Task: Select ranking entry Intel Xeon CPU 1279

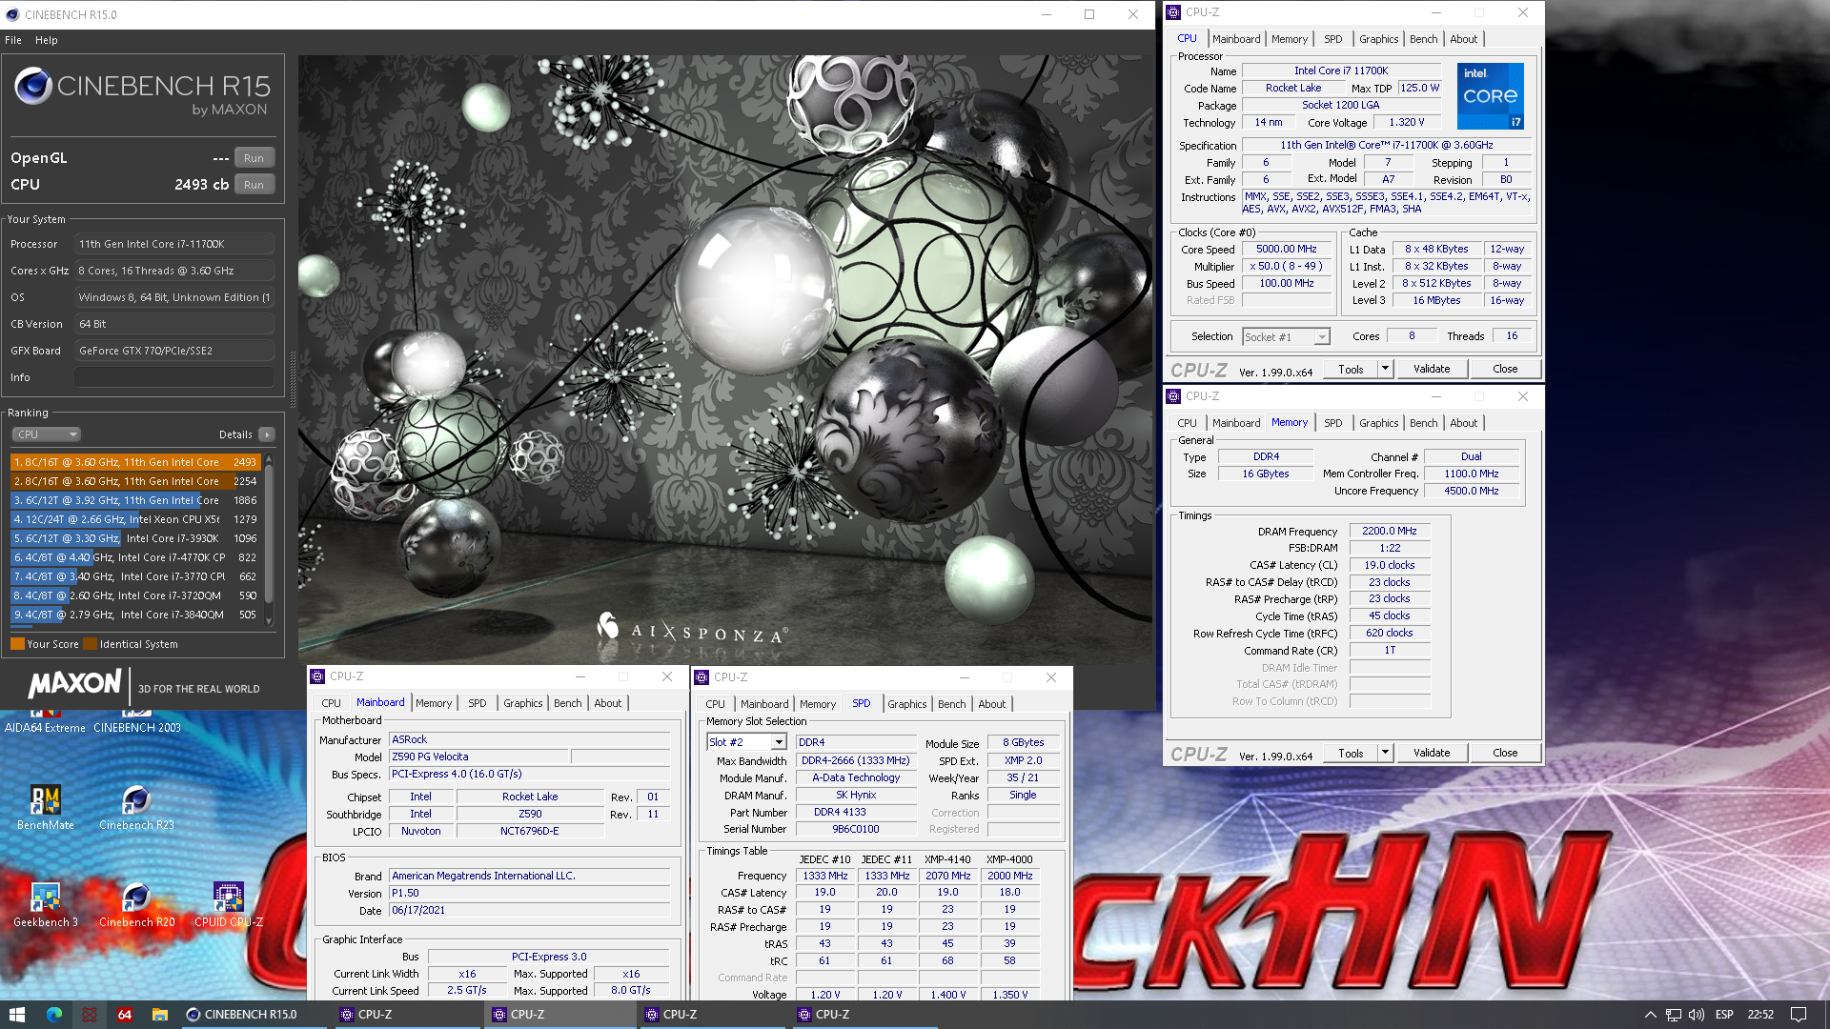Action: (135, 519)
